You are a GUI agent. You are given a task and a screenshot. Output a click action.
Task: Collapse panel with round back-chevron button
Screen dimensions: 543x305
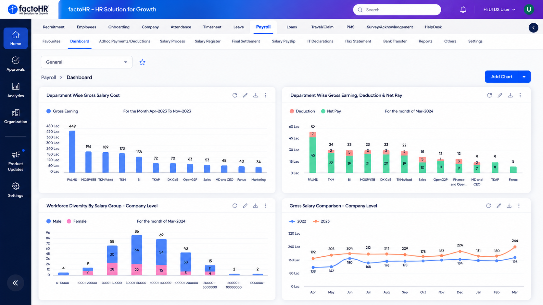[x=533, y=28]
